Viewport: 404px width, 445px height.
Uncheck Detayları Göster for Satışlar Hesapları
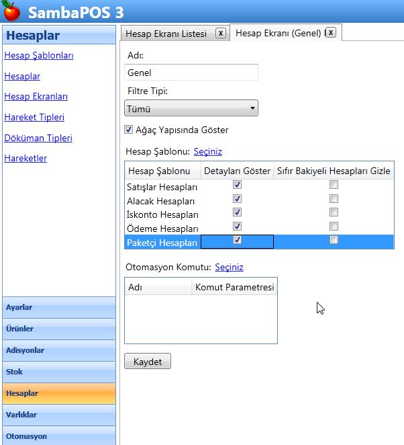coord(237,185)
